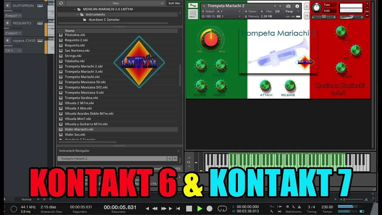Select the next instrument arrow
382x215 pixels.
(280, 6)
